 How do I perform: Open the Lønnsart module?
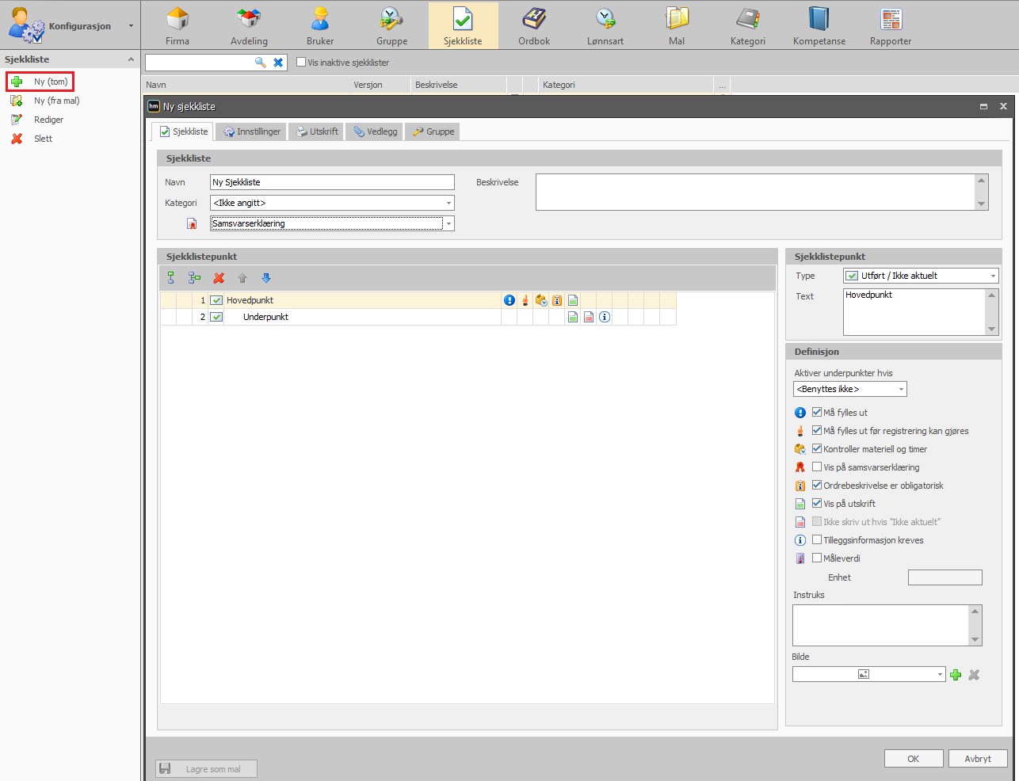605,25
